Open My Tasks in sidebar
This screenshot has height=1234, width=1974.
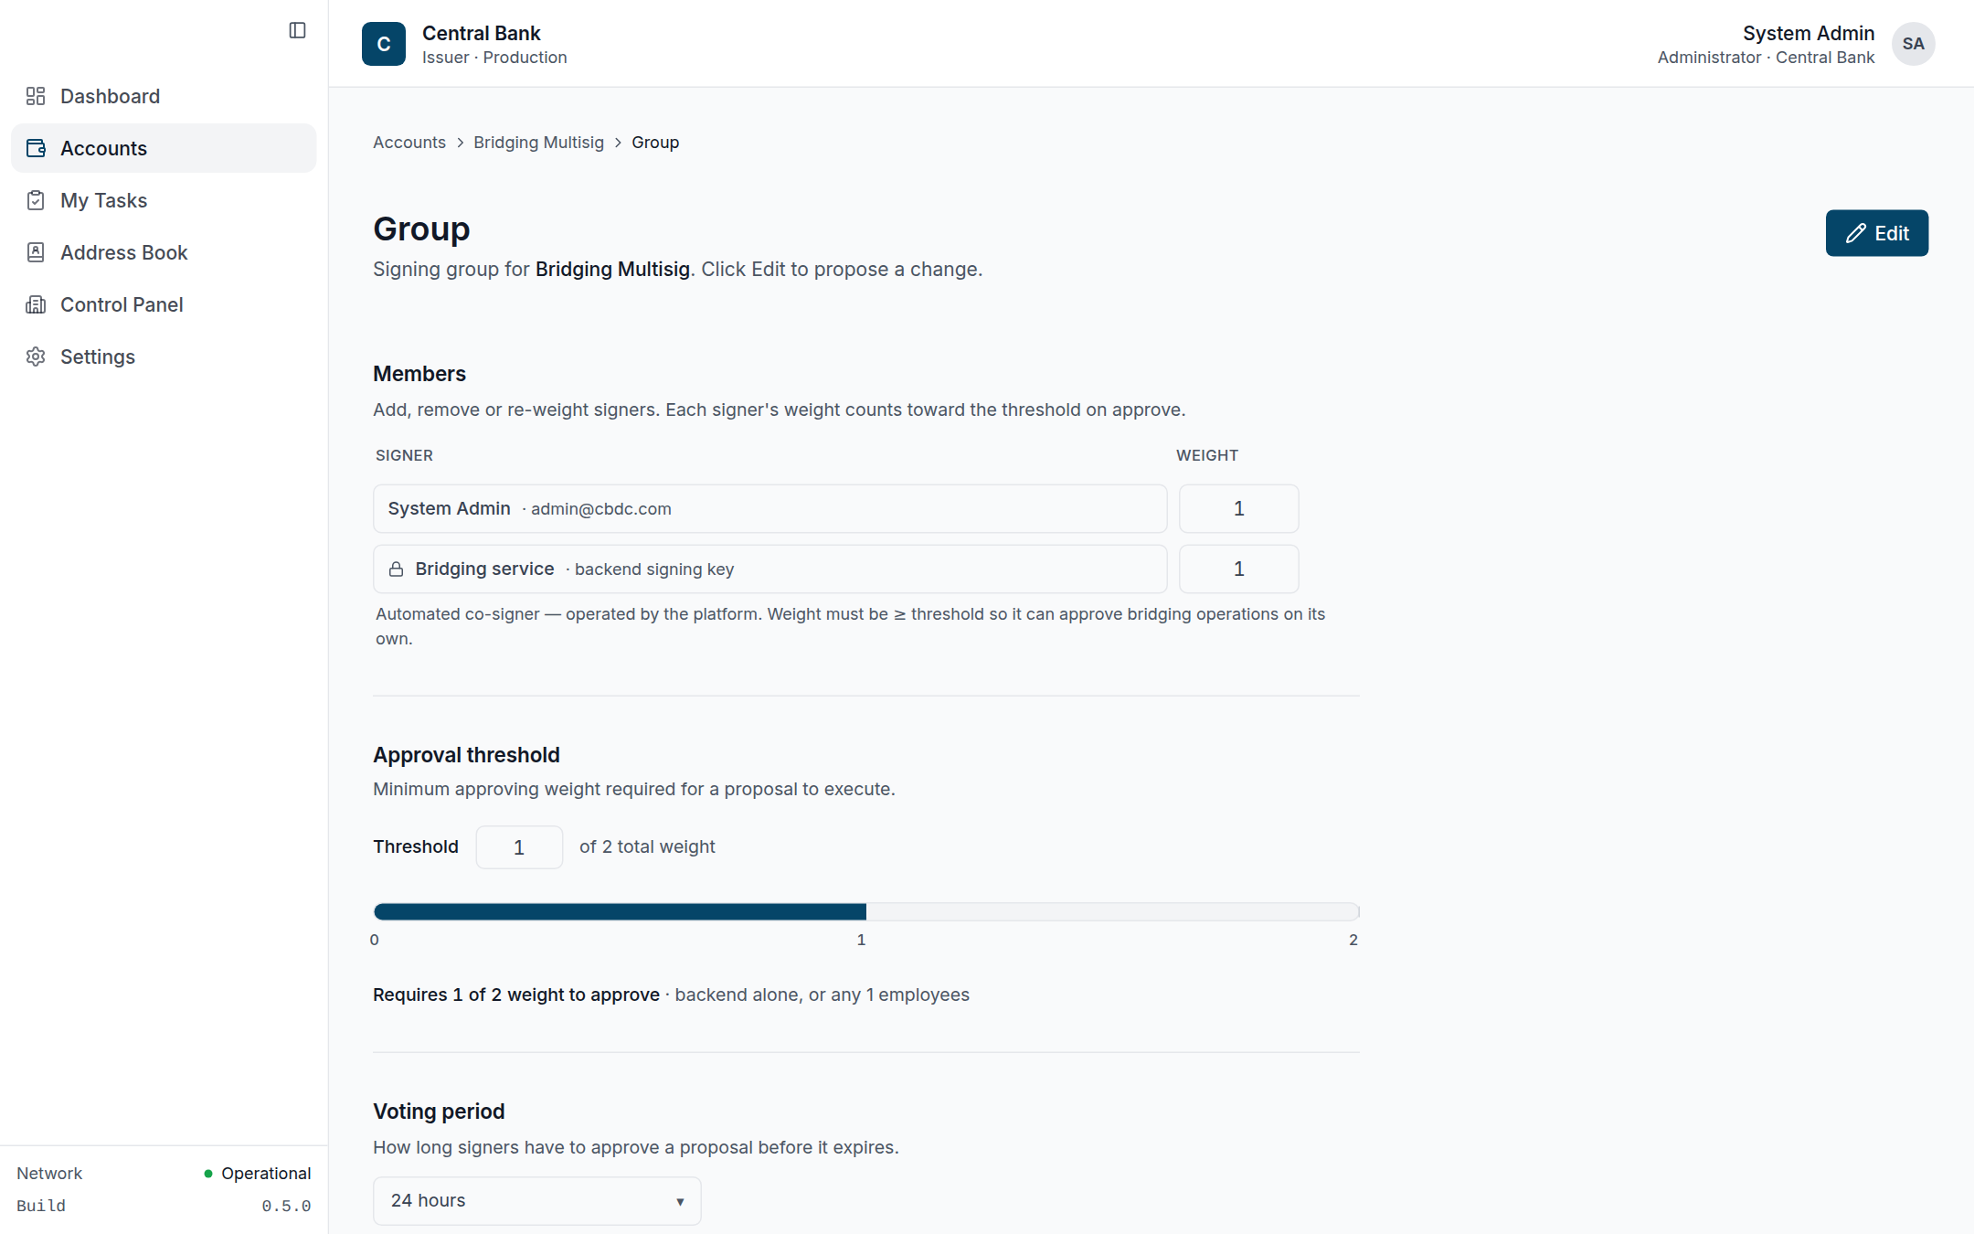click(x=164, y=200)
